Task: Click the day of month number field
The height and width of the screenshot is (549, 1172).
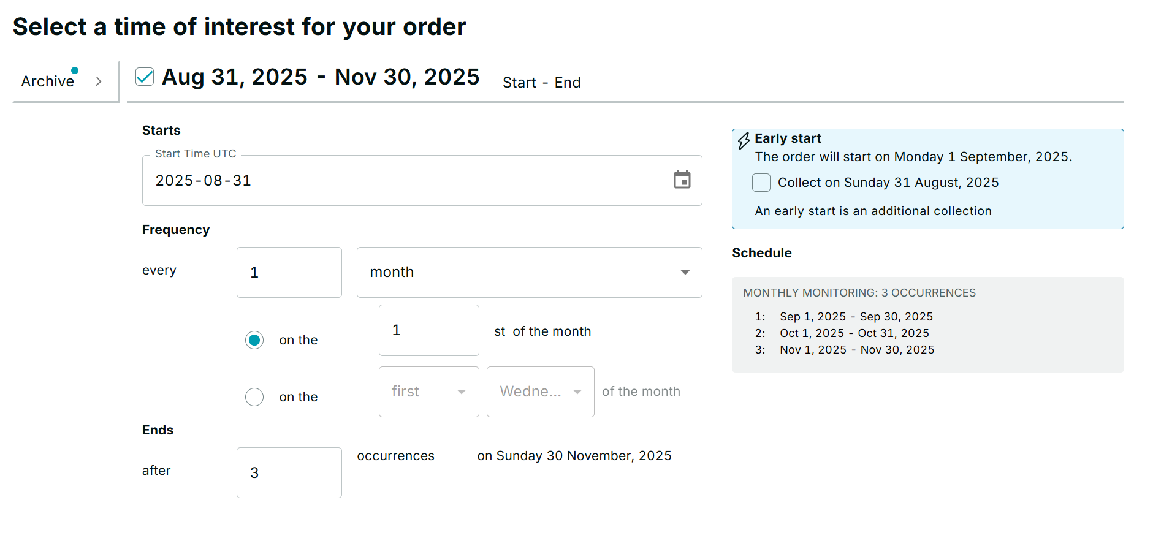Action: point(428,330)
